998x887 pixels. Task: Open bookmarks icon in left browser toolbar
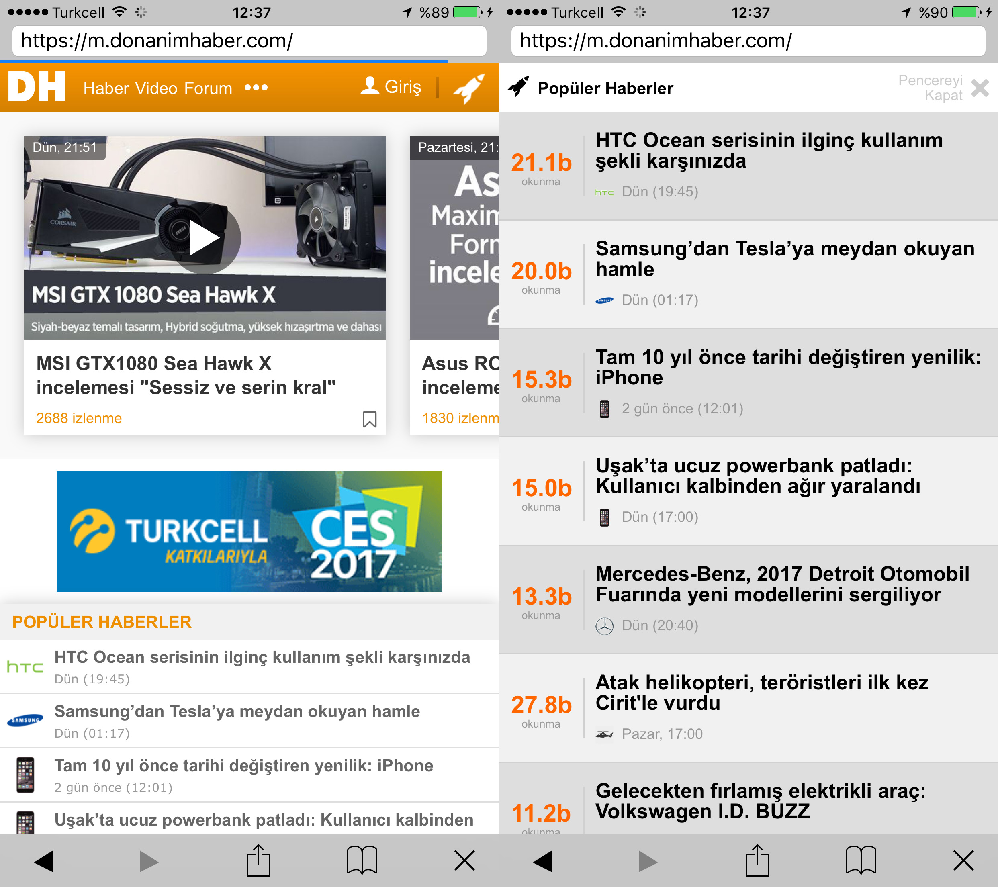[362, 860]
